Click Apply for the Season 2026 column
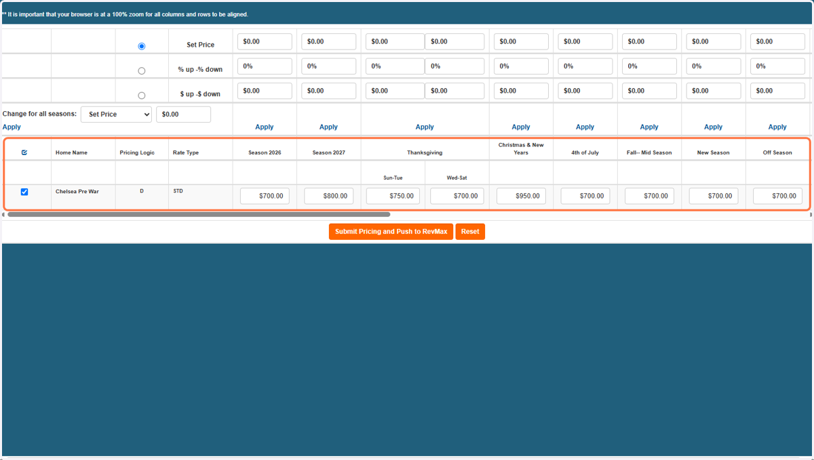Image resolution: width=814 pixels, height=460 pixels. pos(265,127)
